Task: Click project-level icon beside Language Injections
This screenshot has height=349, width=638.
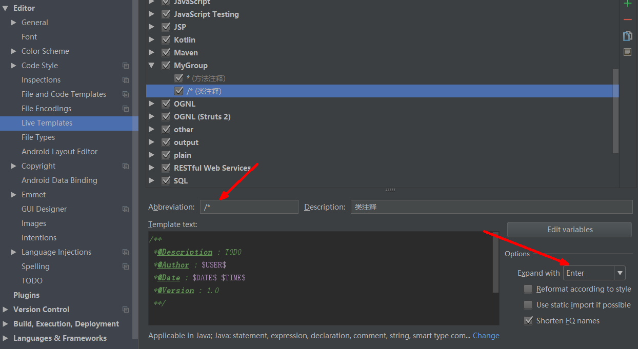Action: coord(126,252)
